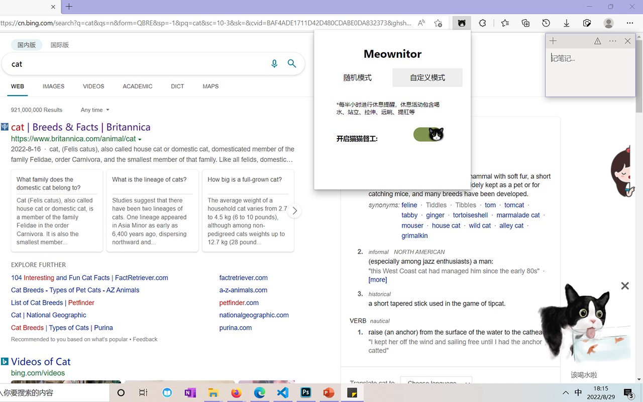The width and height of the screenshot is (643, 402).
Task: Open the notes panel more options dots
Action: pyautogui.click(x=612, y=41)
